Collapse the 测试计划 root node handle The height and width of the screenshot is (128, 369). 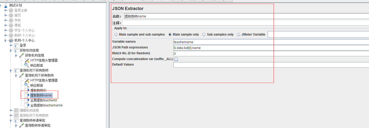(x=1, y=6)
